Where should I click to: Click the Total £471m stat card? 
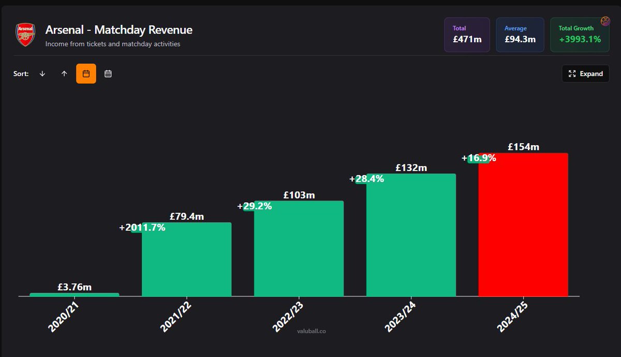pyautogui.click(x=467, y=35)
